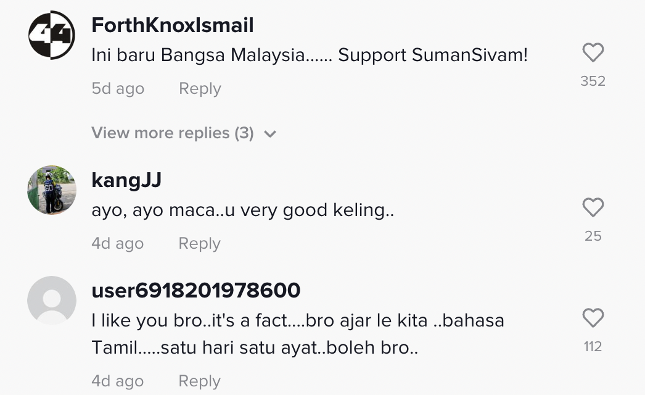Click the 352 like count
Viewport: 645px width, 395px height.
coord(593,81)
